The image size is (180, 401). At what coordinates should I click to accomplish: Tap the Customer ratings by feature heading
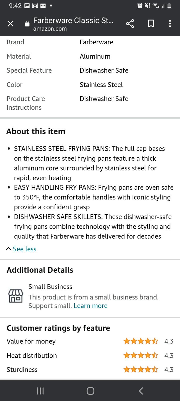58,328
